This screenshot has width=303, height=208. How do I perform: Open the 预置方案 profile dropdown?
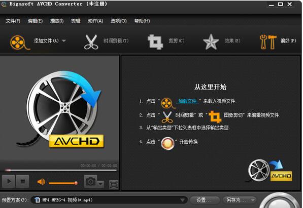pyautogui.click(x=109, y=200)
